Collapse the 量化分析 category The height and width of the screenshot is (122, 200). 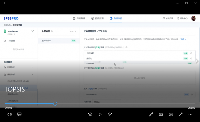tap(18, 74)
